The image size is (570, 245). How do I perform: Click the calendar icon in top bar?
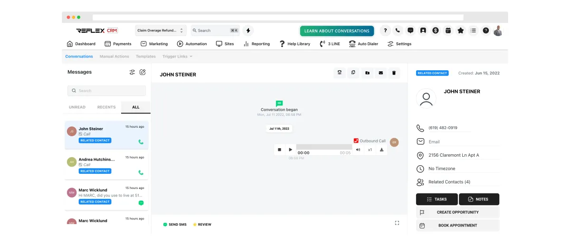448,30
